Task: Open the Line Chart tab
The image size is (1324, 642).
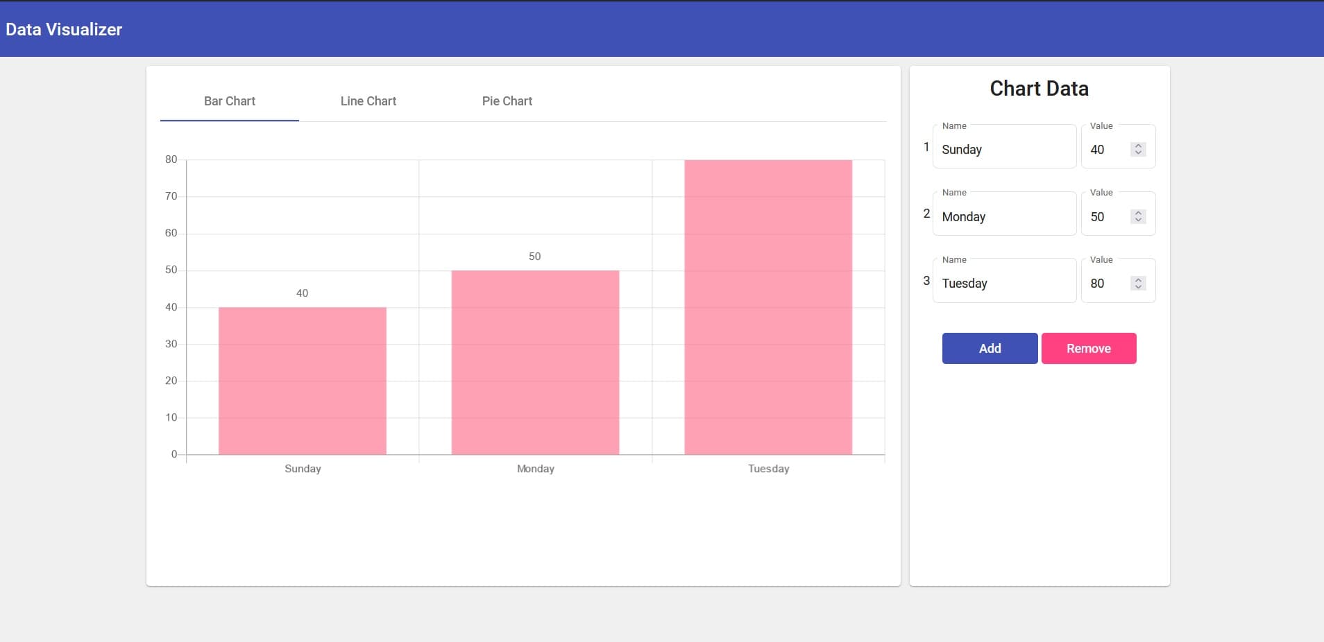Action: pyautogui.click(x=368, y=101)
